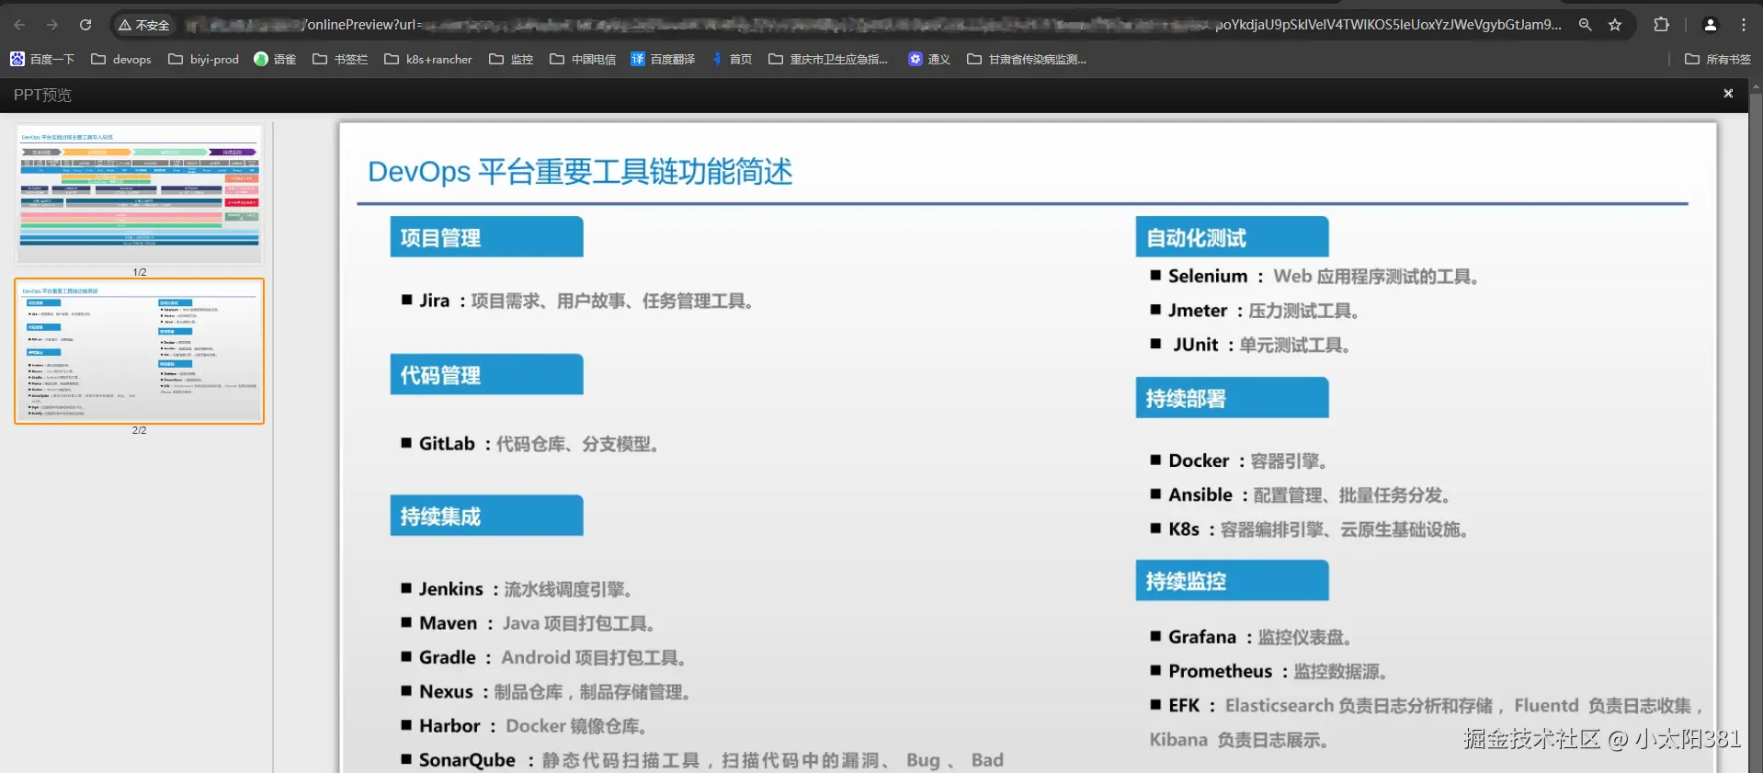1763x773 pixels.
Task: Open the 监控 bookmark folder
Action: coord(511,59)
